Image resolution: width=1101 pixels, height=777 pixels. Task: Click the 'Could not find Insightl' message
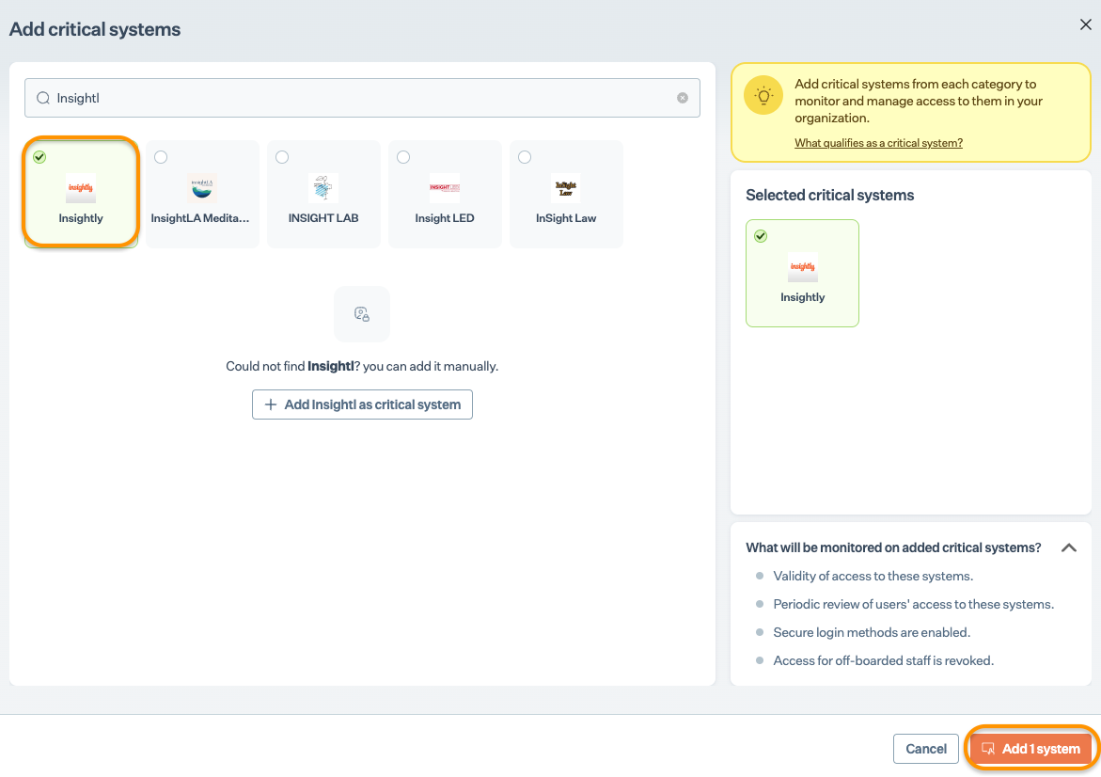click(x=362, y=366)
